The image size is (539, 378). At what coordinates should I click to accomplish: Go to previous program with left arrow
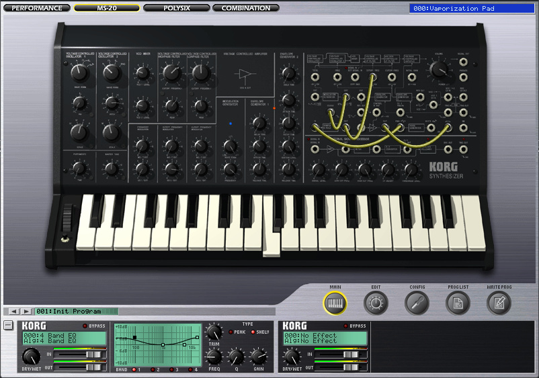13,312
